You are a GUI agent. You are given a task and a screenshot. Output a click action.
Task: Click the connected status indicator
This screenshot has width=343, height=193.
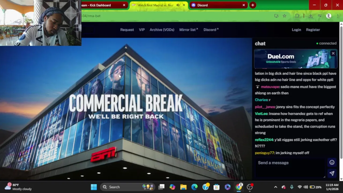click(x=326, y=43)
